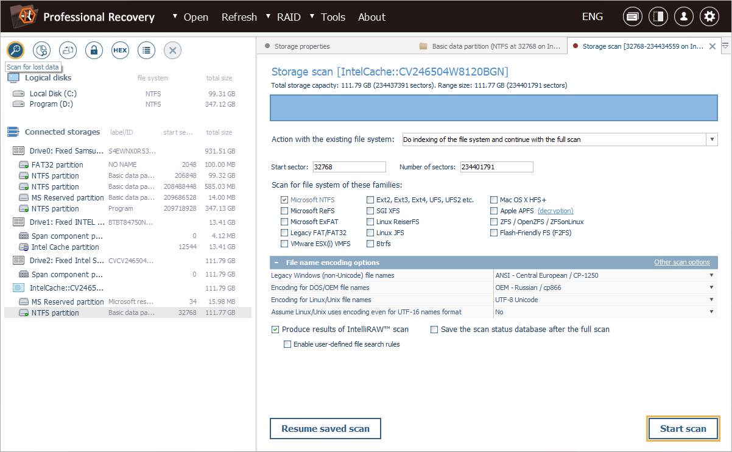Enable the Microsoft ExFAT checkbox
Image resolution: width=732 pixels, height=452 pixels.
(284, 222)
